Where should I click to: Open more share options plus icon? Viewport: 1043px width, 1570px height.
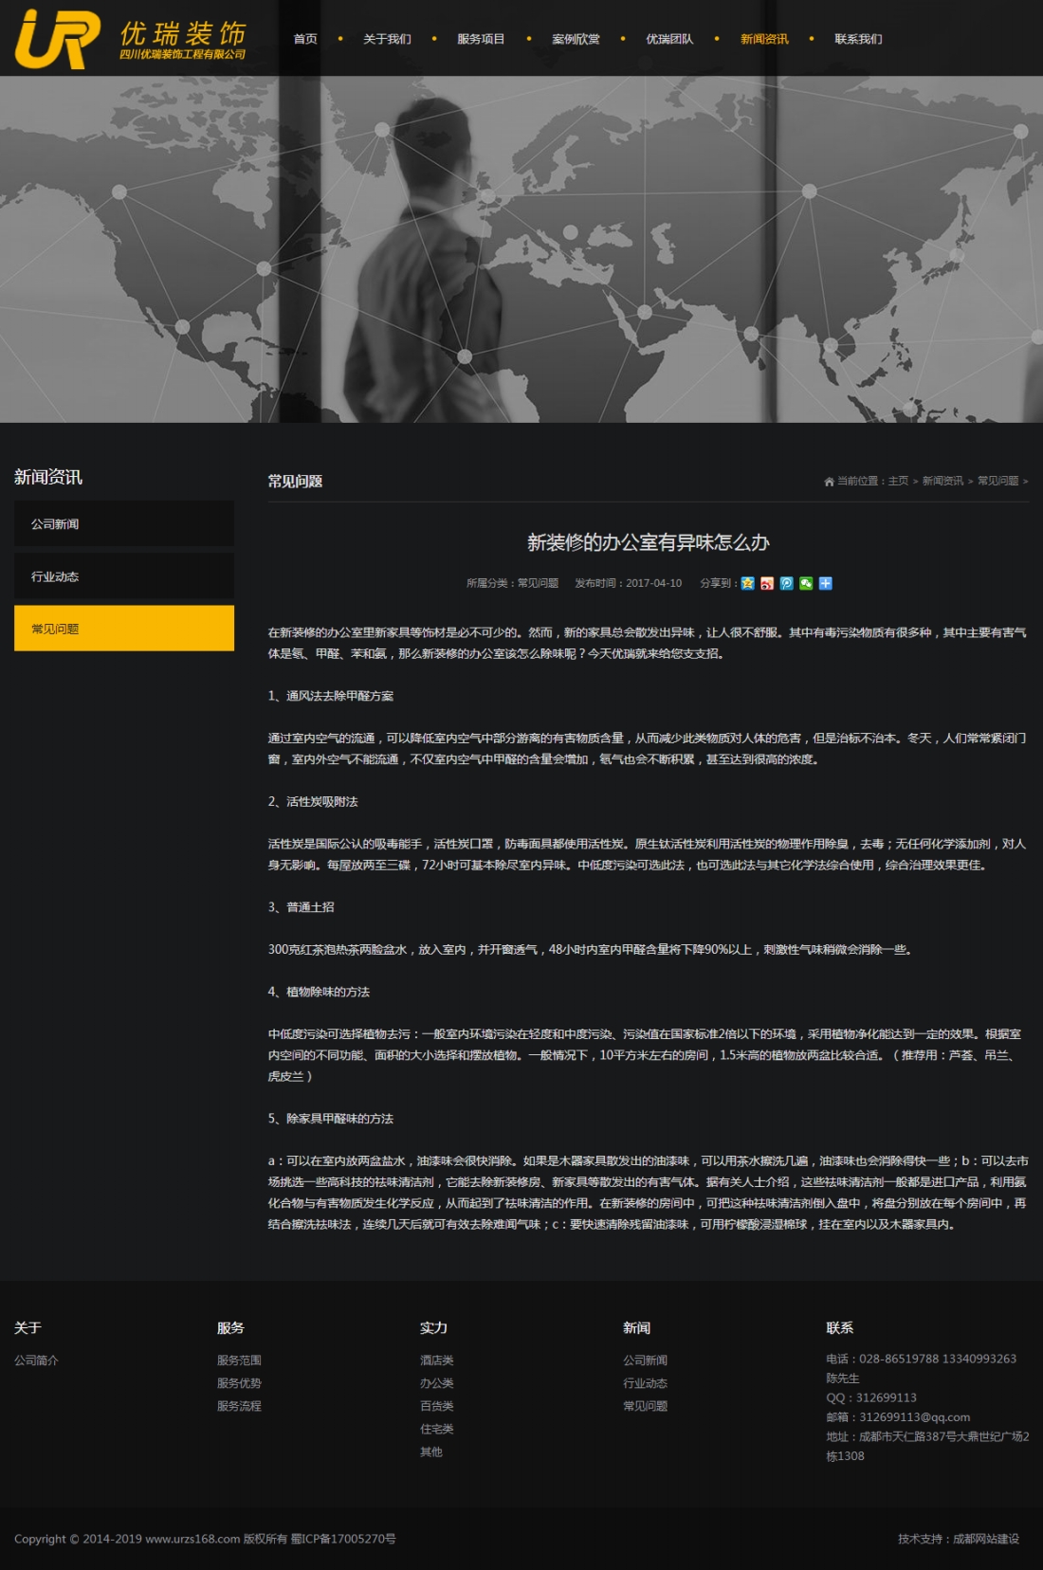click(826, 583)
